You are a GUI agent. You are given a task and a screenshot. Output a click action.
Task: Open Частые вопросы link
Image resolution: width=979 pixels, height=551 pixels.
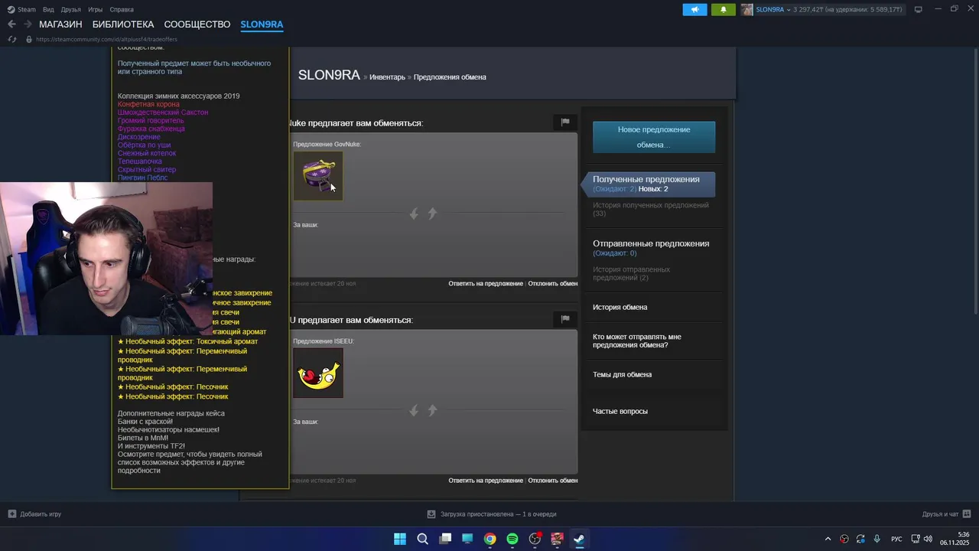coord(620,411)
